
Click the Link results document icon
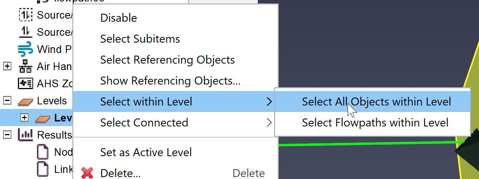point(43,169)
